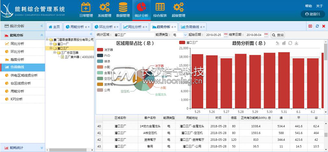The height and width of the screenshot is (152, 328).
Task: Open the 超级管理 gears icon
Action: coord(178,7)
